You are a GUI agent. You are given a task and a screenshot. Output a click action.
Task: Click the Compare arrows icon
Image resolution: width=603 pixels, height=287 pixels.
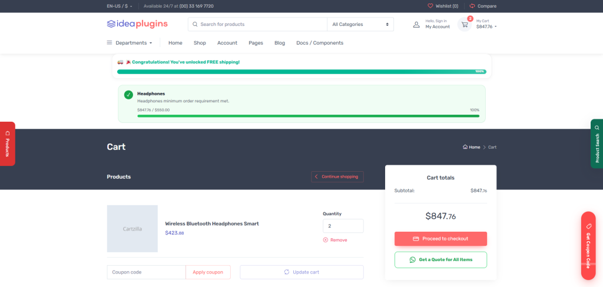click(472, 6)
